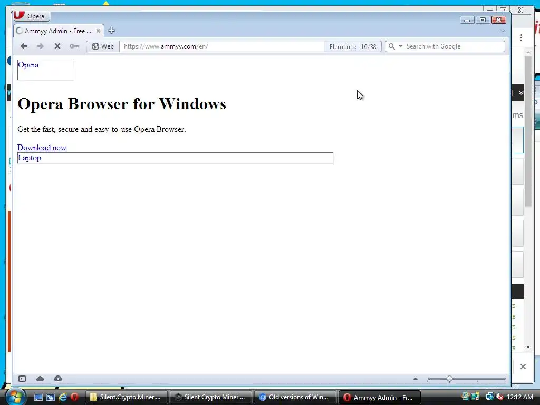Click the Elements 10/38 progress indicator

(x=353, y=46)
